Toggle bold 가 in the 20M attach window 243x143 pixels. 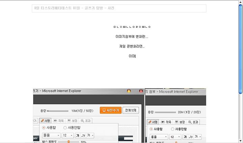(x=185, y=137)
